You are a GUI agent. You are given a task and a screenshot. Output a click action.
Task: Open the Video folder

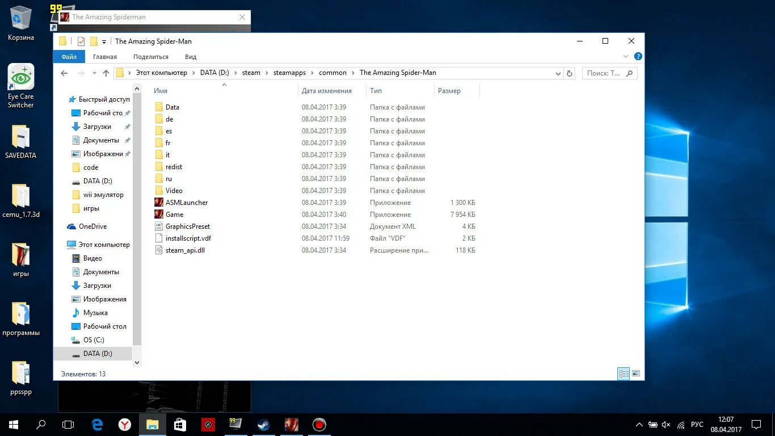coord(174,191)
